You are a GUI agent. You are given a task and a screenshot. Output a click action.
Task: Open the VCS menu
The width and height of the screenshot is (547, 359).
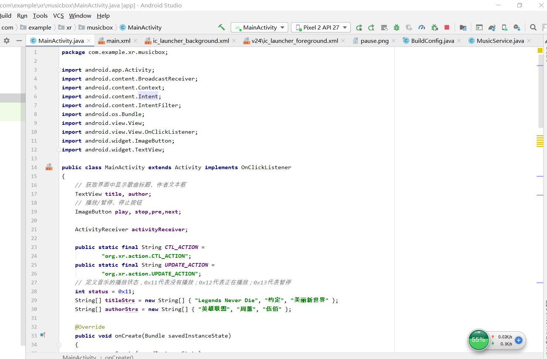(58, 16)
